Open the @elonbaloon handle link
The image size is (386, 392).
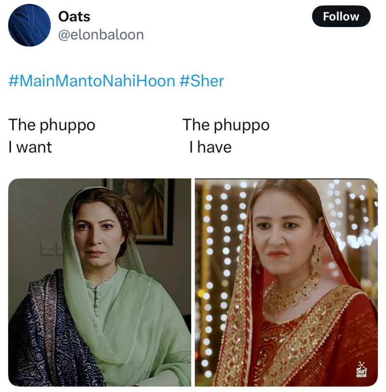(x=101, y=35)
